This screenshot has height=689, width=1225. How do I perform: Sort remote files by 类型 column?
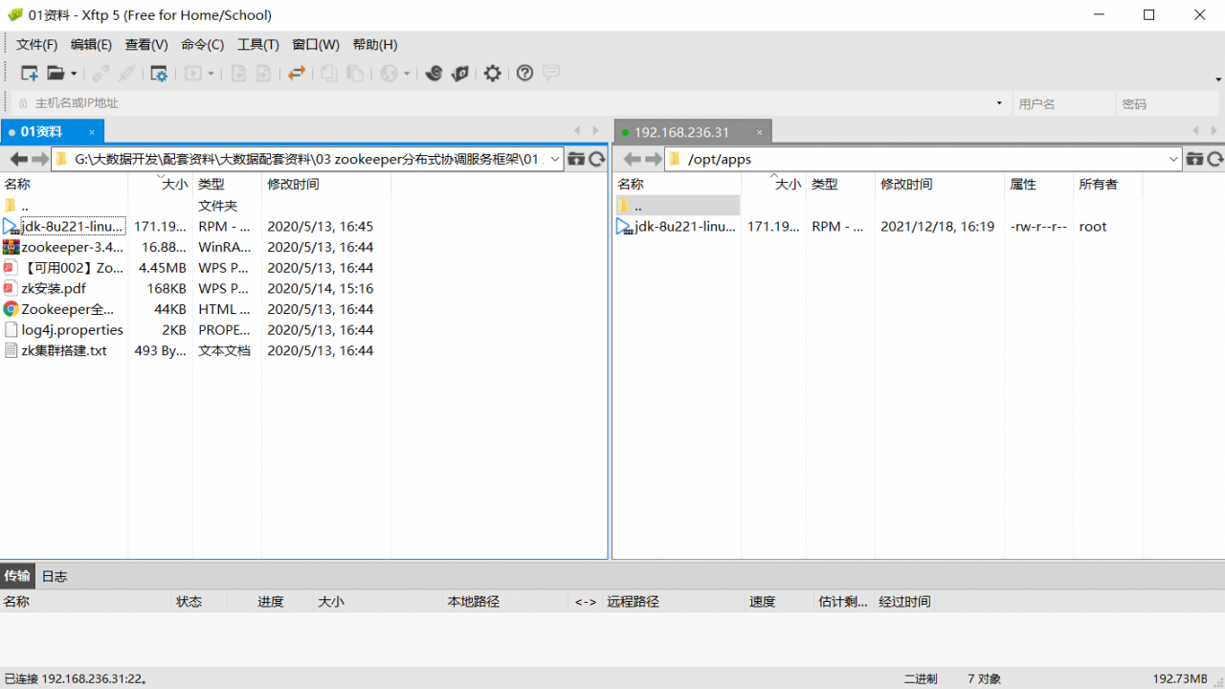click(840, 184)
